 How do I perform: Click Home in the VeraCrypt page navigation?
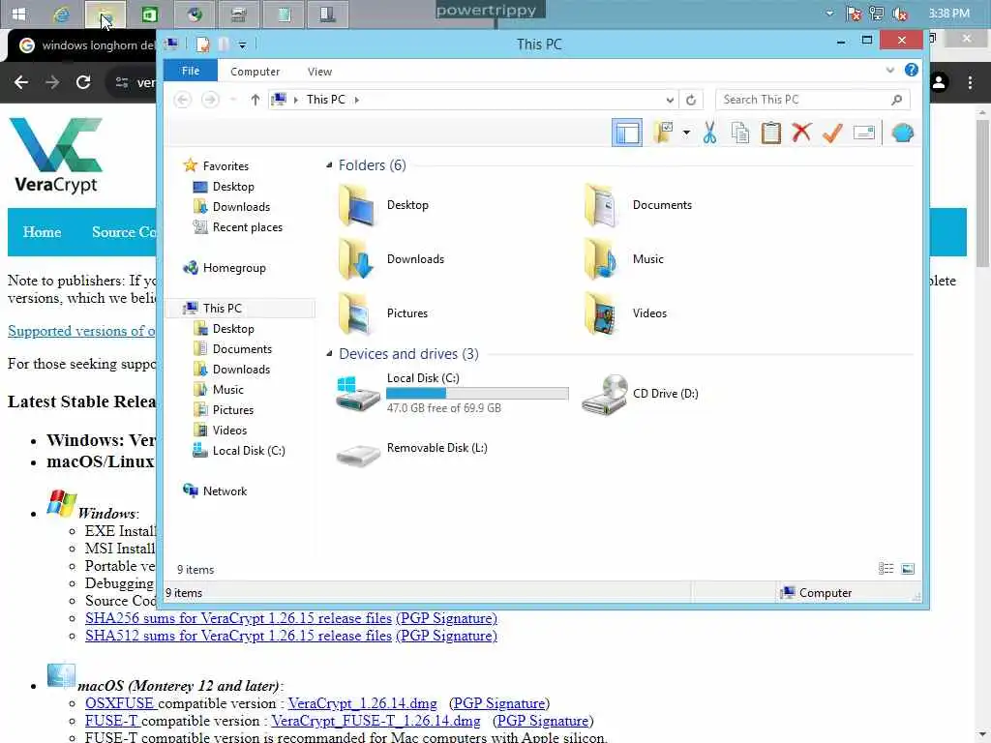coord(43,232)
